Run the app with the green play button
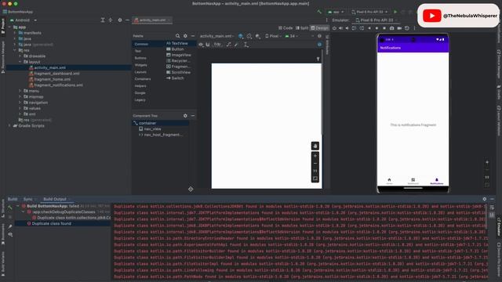This screenshot has height=282, width=502. click(x=395, y=12)
